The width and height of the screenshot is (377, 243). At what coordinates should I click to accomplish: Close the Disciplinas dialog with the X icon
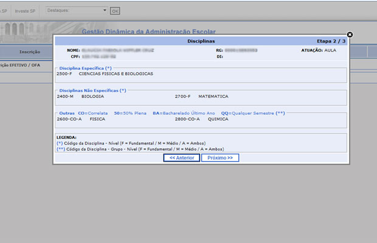point(350,35)
